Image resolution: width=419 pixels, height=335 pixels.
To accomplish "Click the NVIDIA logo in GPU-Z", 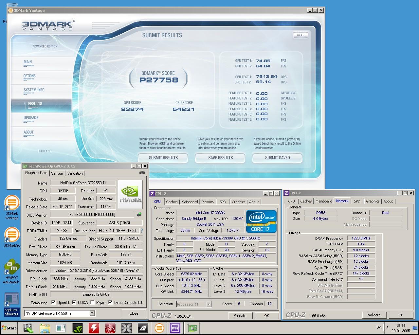I will (x=130, y=194).
